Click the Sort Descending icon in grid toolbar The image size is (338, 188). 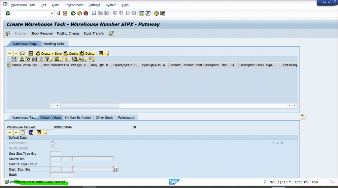point(28,59)
